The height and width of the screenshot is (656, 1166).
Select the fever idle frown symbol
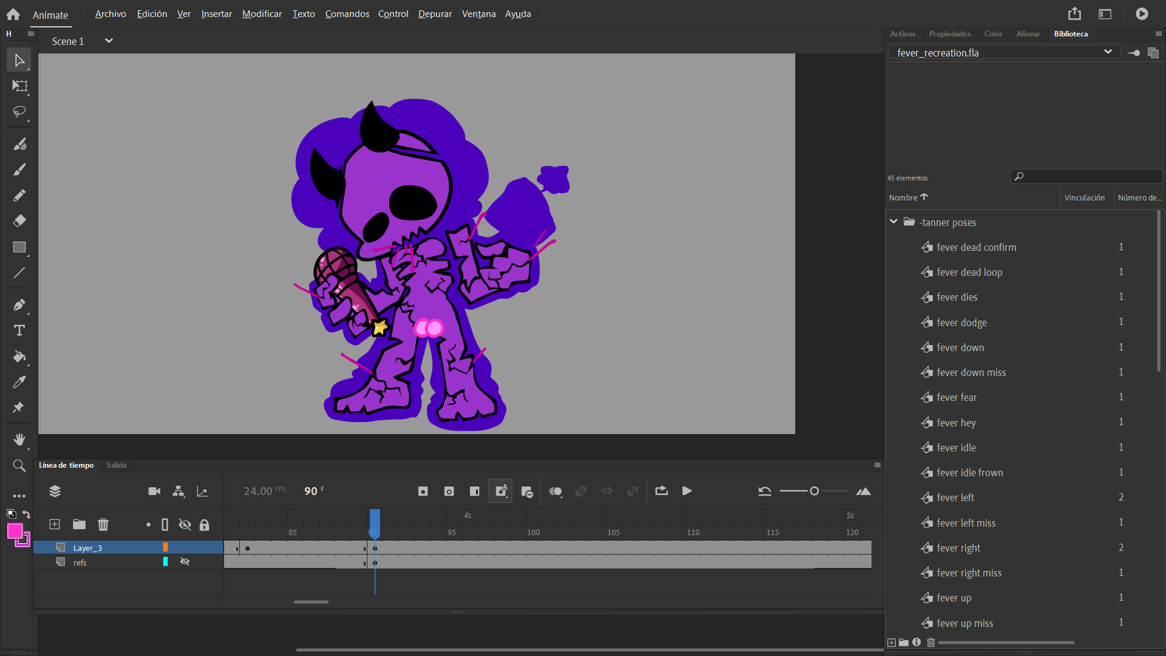click(x=969, y=473)
